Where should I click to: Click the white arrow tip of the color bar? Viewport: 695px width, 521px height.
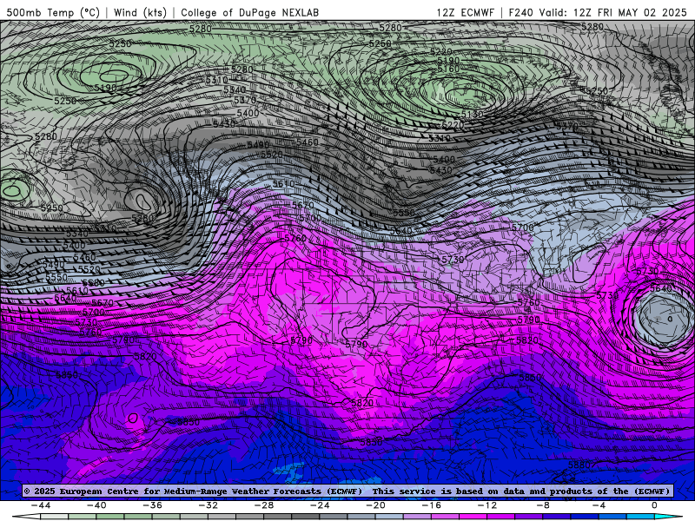coord(27,517)
